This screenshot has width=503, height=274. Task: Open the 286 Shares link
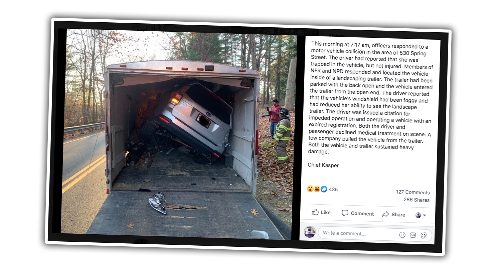(416, 200)
